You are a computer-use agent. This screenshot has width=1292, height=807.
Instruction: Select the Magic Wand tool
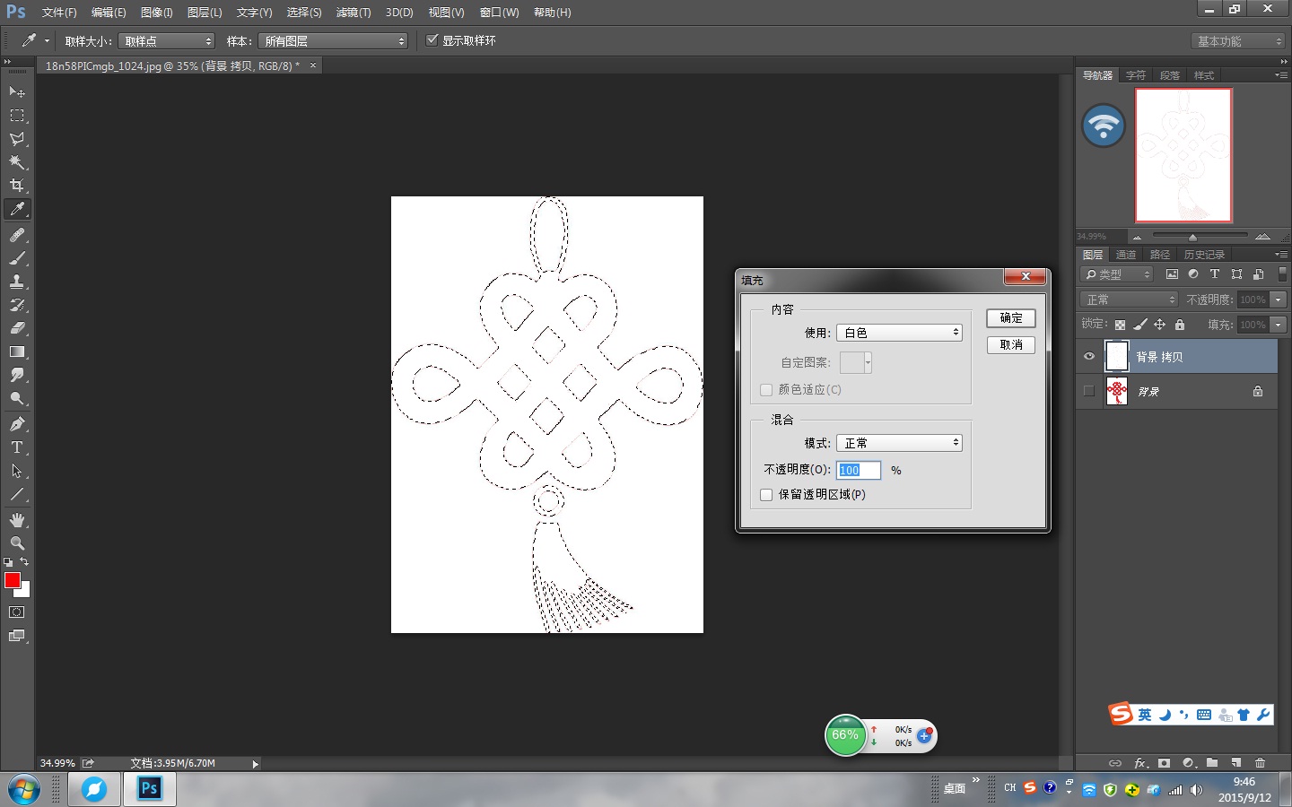[17, 162]
